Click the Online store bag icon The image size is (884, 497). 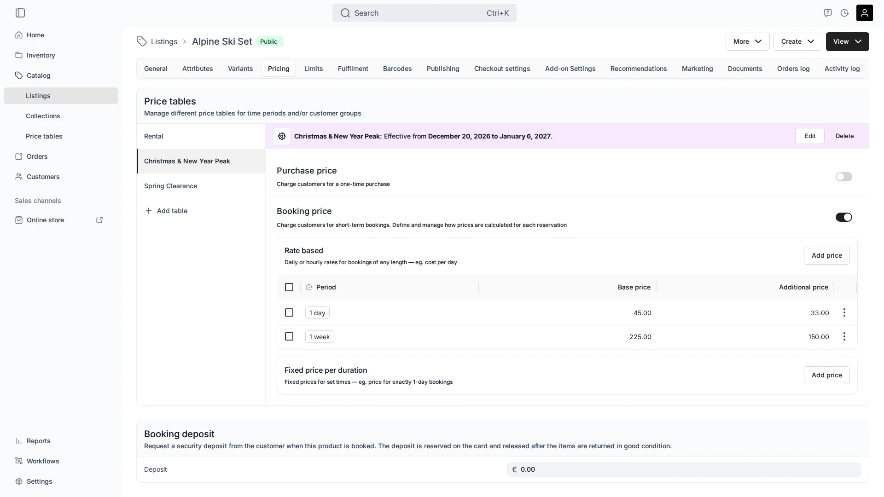(19, 220)
